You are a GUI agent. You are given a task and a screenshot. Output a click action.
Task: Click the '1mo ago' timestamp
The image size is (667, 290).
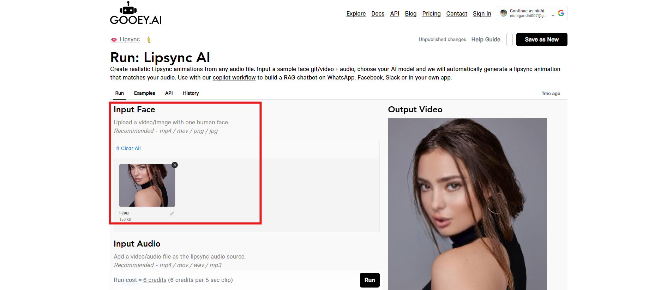pos(551,94)
